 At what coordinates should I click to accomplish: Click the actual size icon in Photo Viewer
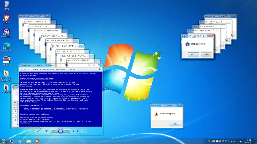tap(46, 131)
